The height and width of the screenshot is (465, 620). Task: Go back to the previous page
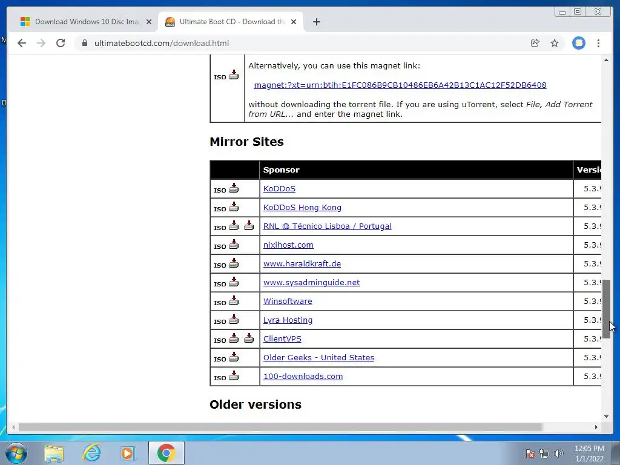[x=22, y=43]
